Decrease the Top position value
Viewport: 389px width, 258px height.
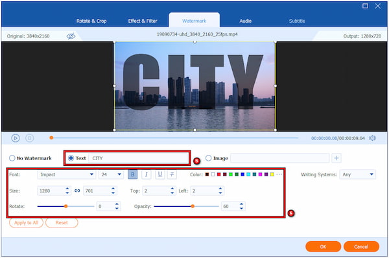[x=172, y=193]
